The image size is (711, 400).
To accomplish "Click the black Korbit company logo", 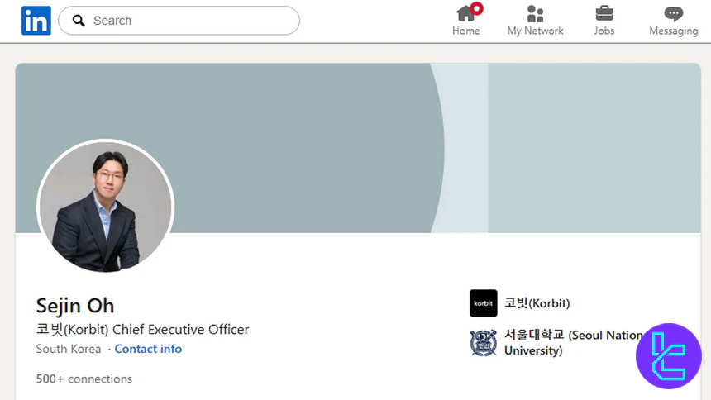I will click(483, 303).
